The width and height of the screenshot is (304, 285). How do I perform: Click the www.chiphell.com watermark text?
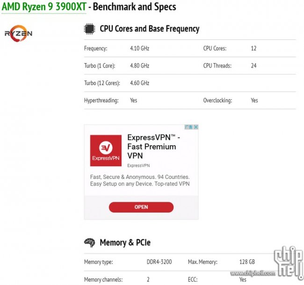(x=253, y=273)
